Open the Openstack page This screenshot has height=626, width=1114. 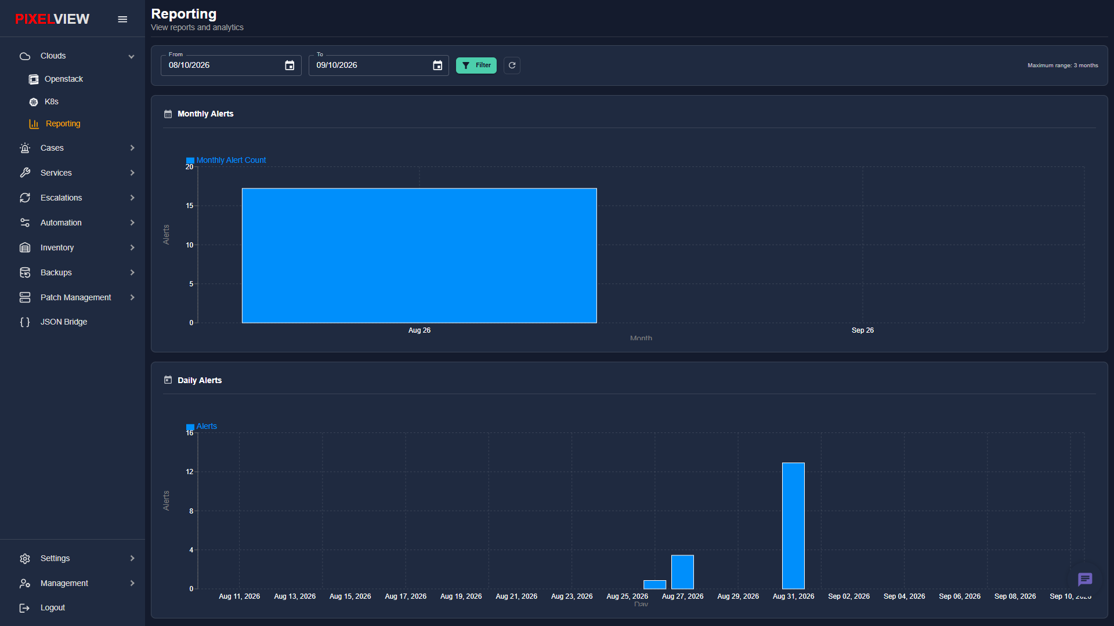(x=64, y=79)
